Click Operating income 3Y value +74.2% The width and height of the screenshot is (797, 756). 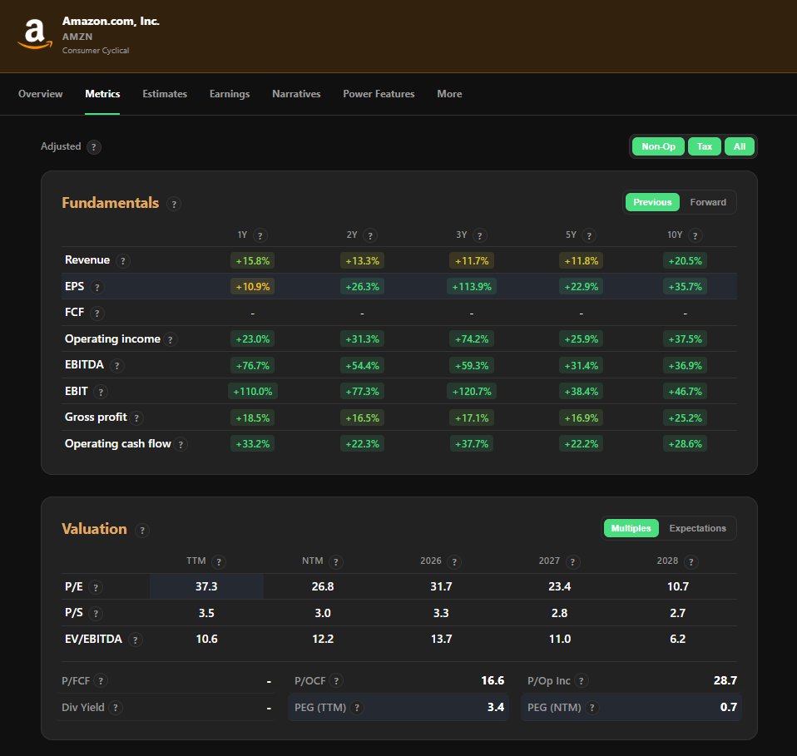(472, 339)
